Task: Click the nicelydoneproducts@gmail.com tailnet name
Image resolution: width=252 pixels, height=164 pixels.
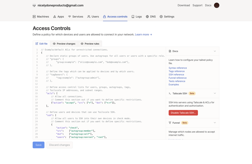Action: [60, 5]
